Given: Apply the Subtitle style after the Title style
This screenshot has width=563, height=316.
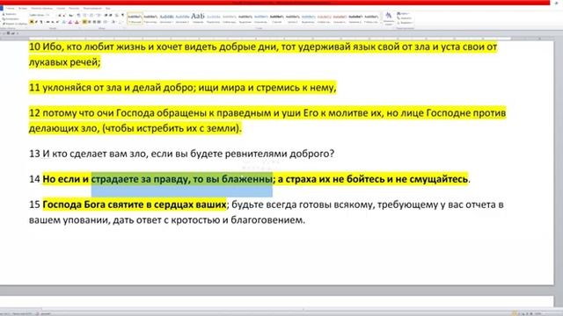Looking at the screenshot, I should [x=213, y=18].
